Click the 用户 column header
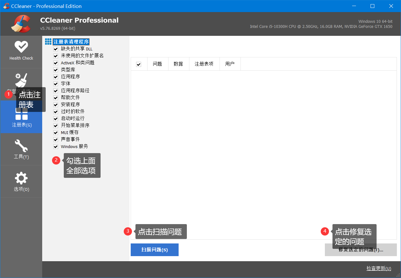 click(x=230, y=64)
